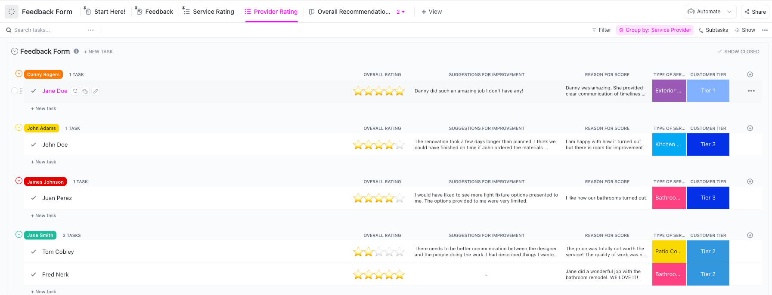
Task: Click the Tier 1 customer tier cell
Action: tap(708, 91)
